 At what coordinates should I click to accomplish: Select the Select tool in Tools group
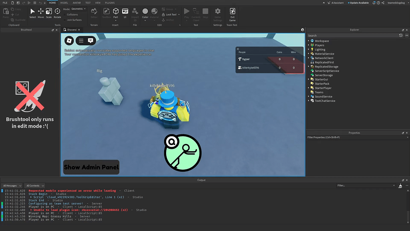(32, 13)
